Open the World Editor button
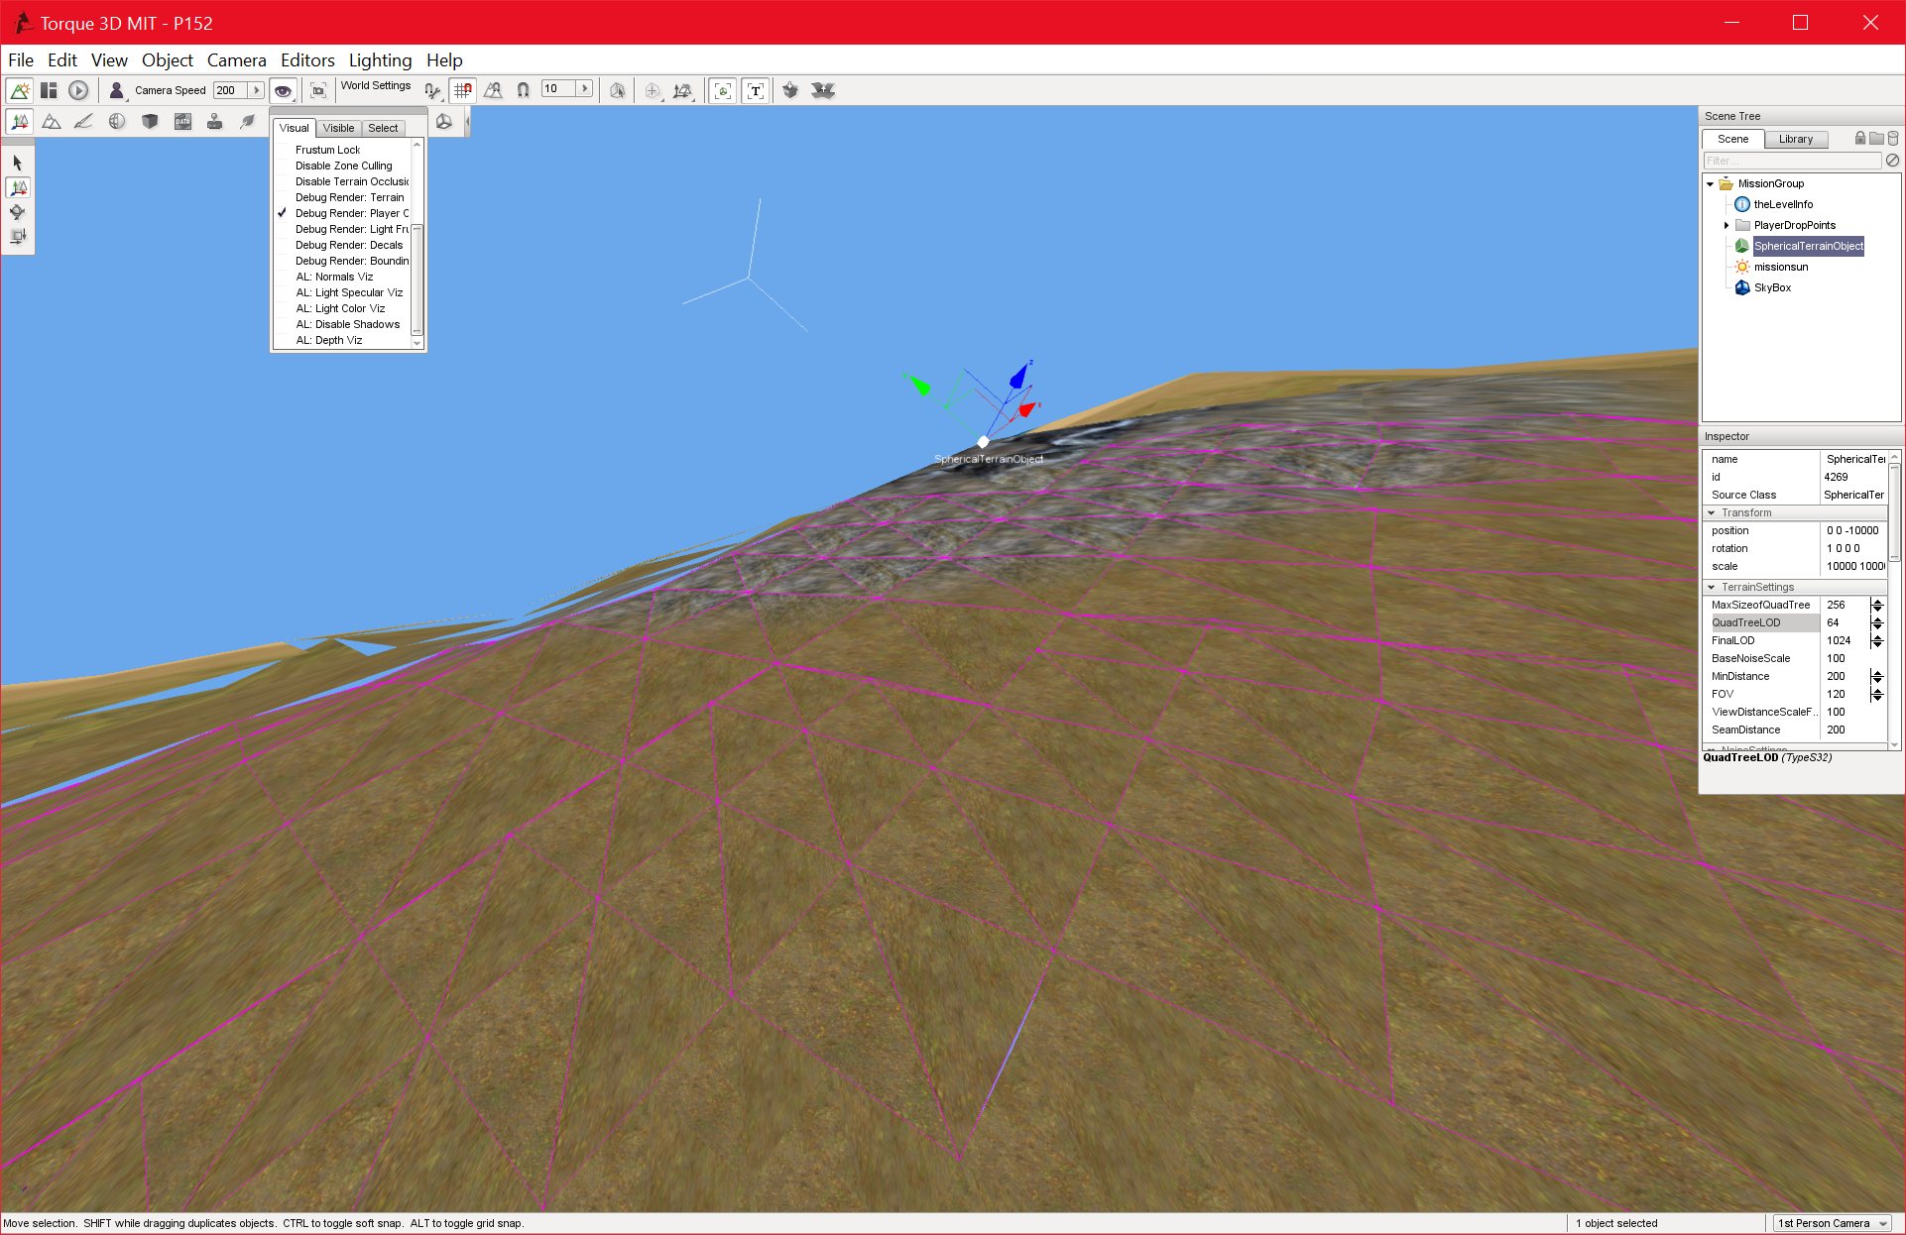 coord(19,90)
